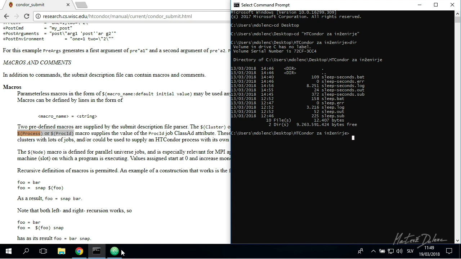
Task: Open taskbar Search
Action: tap(26, 251)
